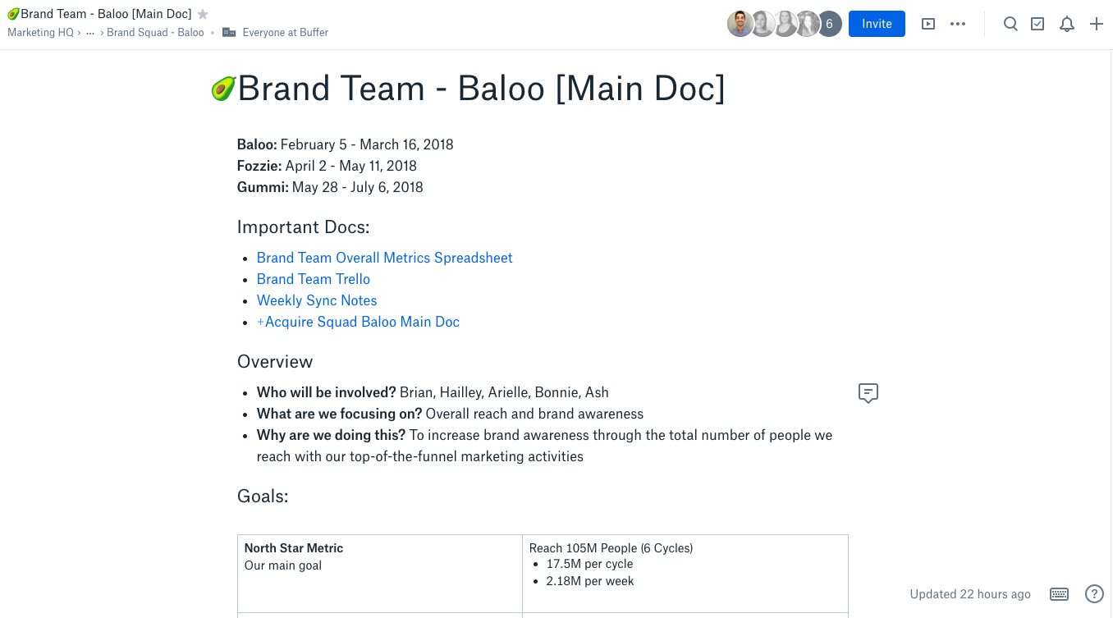
Task: Navigate to Marketing HQ breadcrumb
Action: (40, 32)
